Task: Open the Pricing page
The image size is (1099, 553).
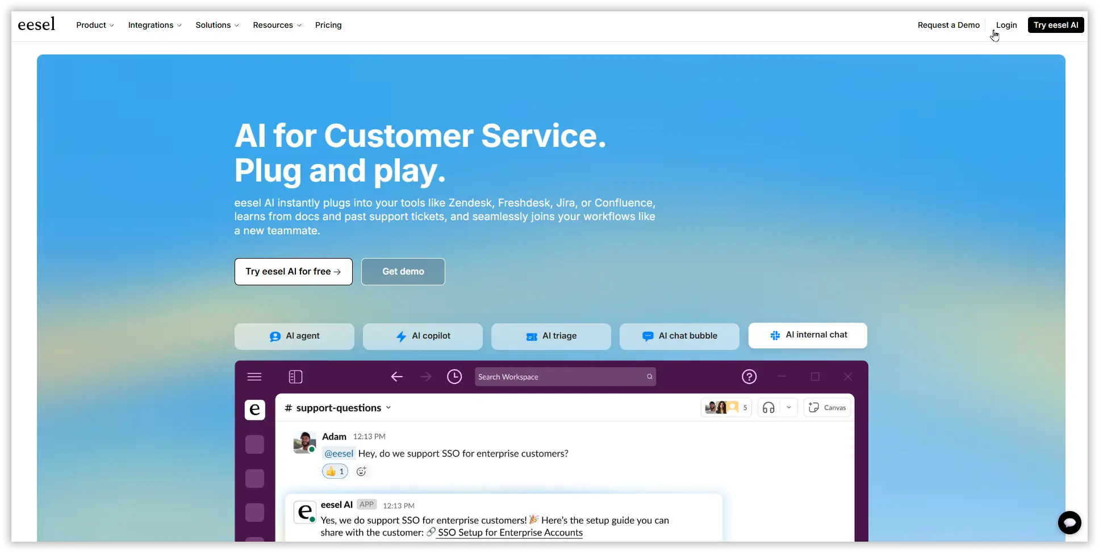Action: tap(328, 25)
